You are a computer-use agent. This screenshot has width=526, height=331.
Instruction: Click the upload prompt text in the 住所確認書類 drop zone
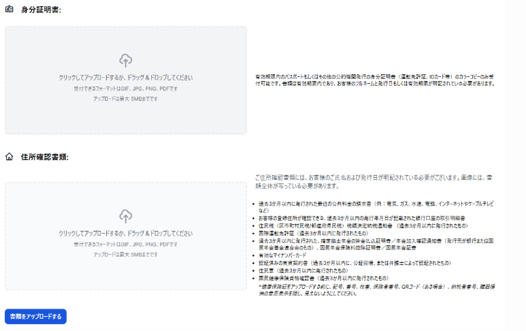pos(125,234)
